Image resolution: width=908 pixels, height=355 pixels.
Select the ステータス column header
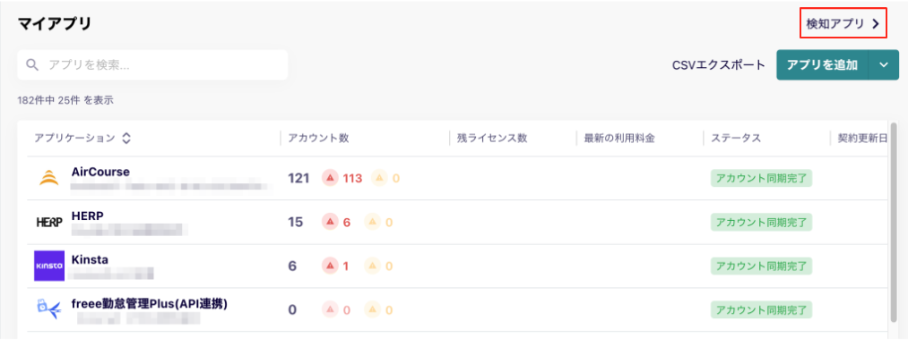pos(736,139)
